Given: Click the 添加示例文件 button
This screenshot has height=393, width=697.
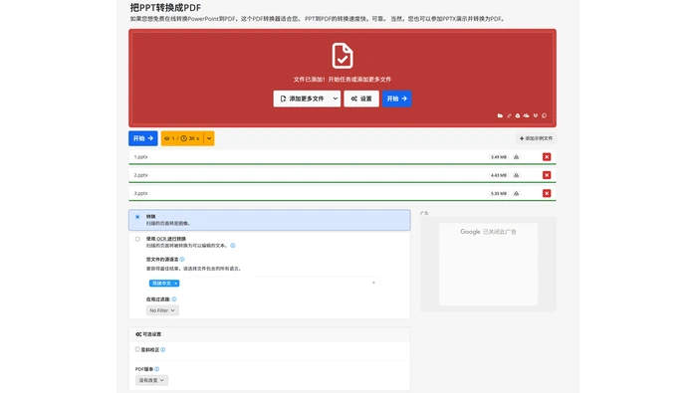Looking at the screenshot, I should tap(536, 138).
